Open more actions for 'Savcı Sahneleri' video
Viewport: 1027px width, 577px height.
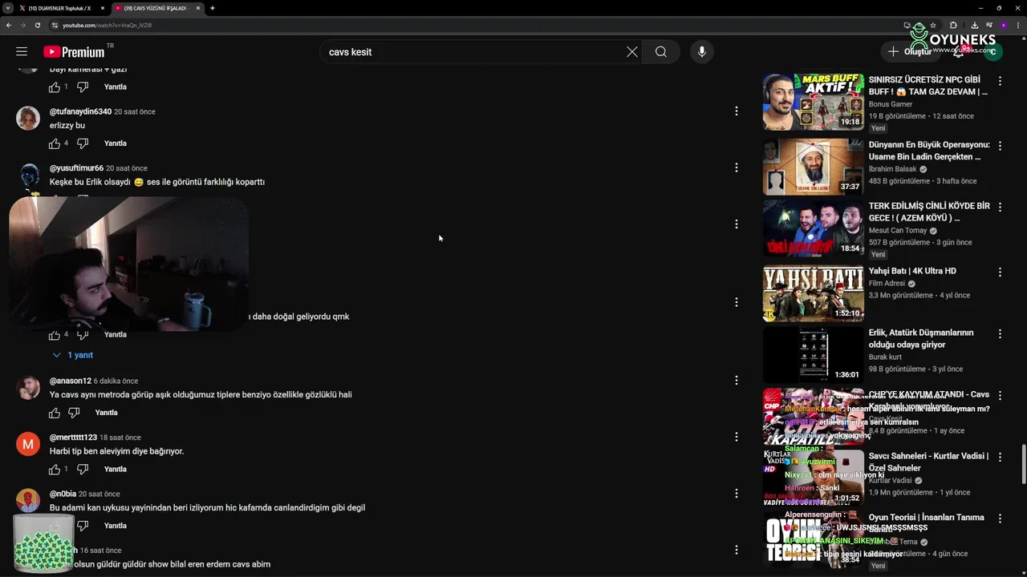1000,457
